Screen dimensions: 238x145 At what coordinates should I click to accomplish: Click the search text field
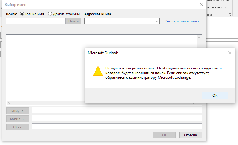point(36,21)
